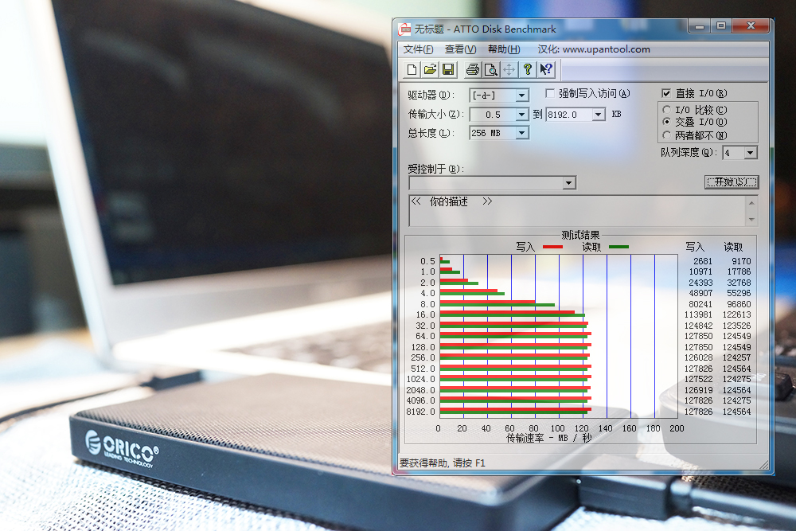
Task: Save results with the floppy disk icon
Action: (x=448, y=69)
